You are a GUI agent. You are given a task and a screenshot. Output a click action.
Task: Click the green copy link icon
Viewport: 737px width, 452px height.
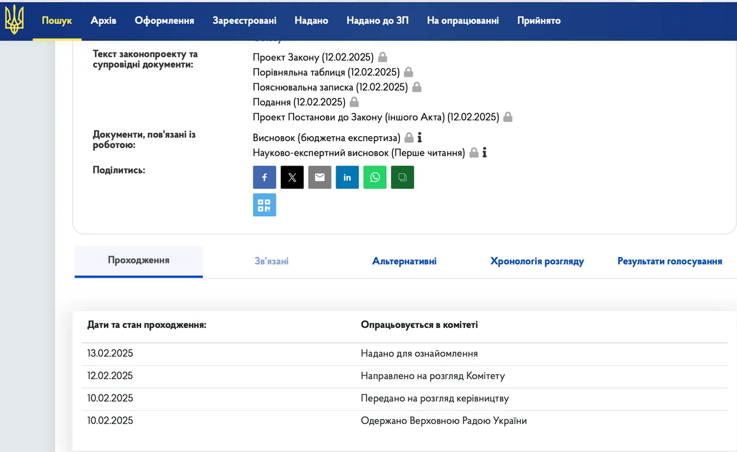pos(403,178)
